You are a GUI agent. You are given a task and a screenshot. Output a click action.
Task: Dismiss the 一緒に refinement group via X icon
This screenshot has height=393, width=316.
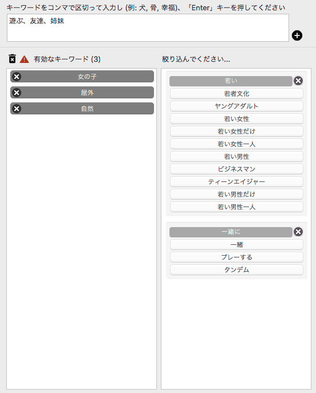298,232
